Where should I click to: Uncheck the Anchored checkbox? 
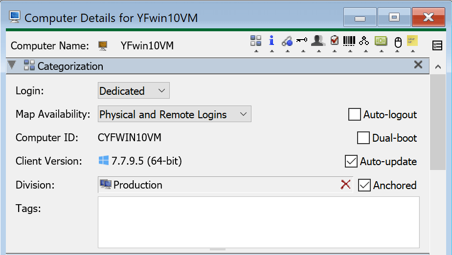[x=364, y=185]
